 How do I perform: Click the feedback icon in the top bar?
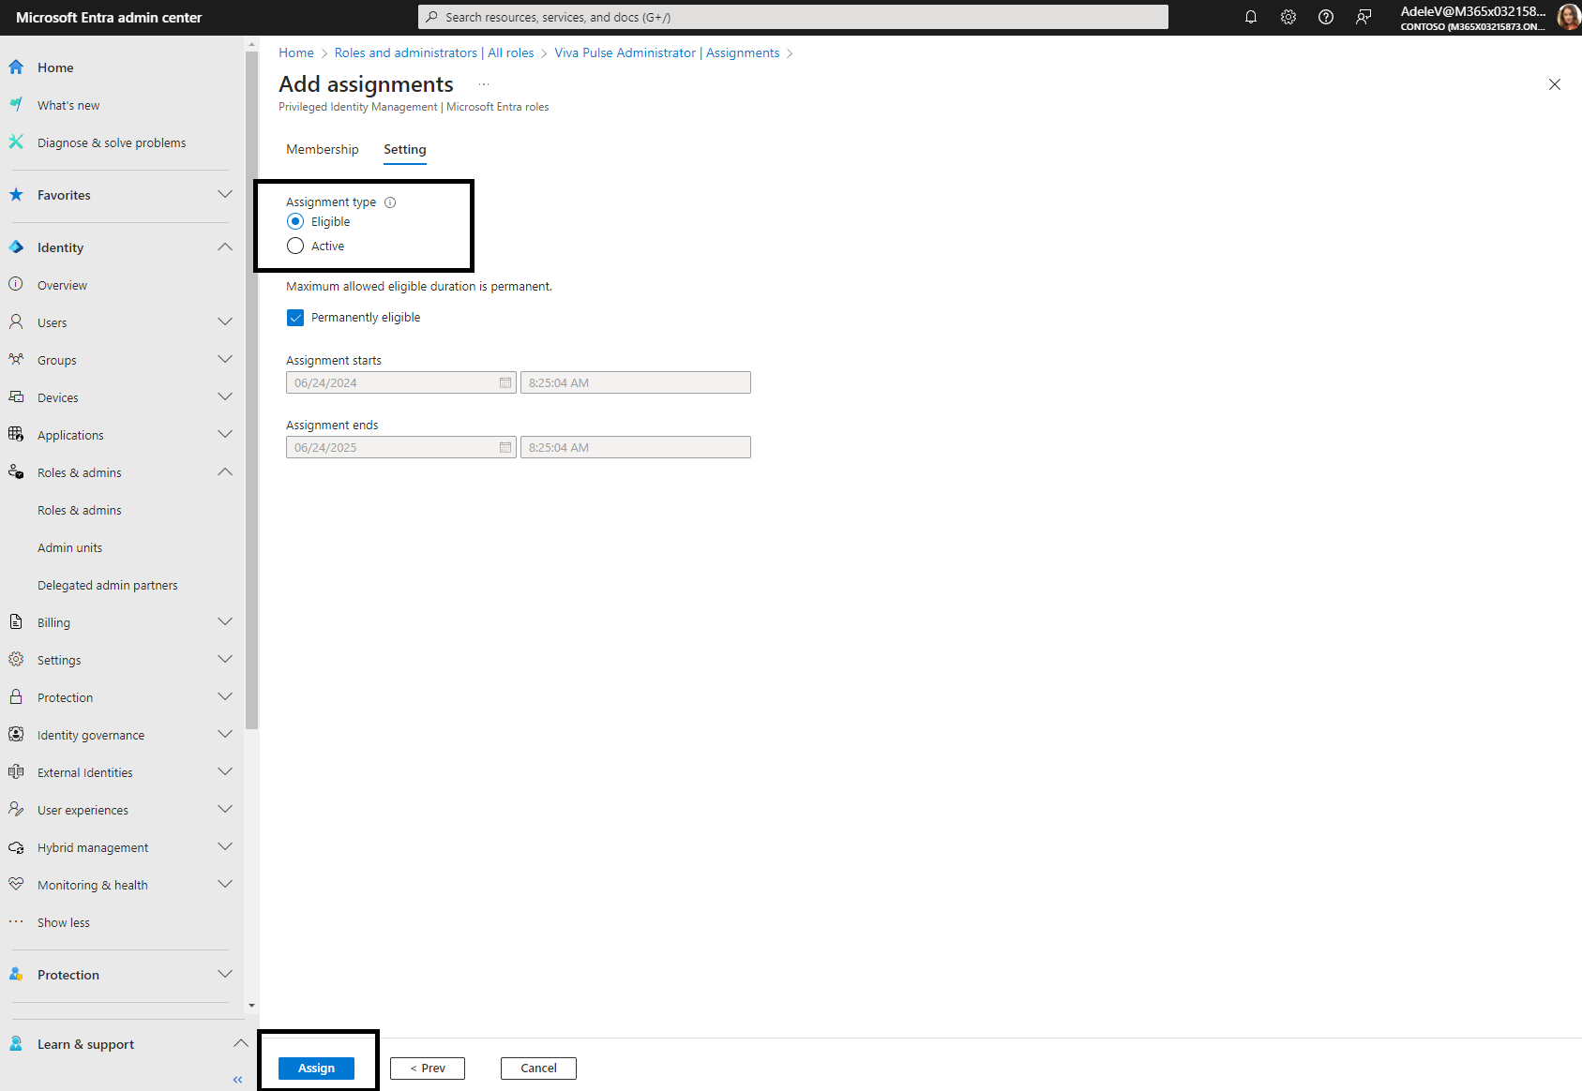[x=1364, y=17]
